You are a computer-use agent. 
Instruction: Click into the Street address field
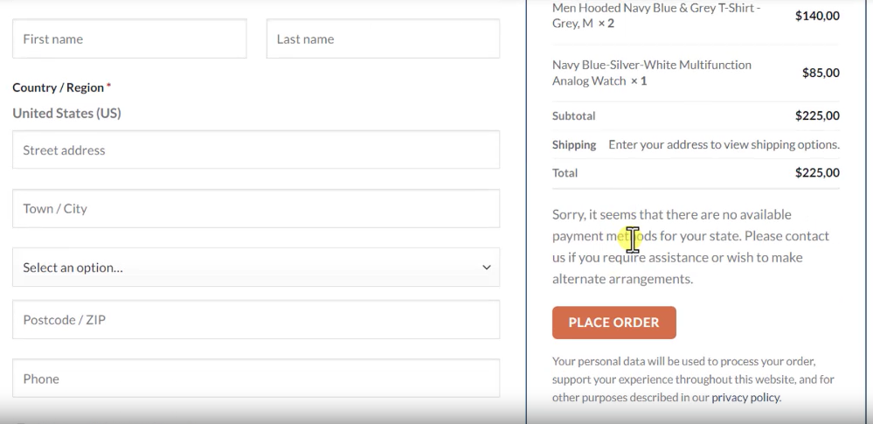click(x=256, y=150)
